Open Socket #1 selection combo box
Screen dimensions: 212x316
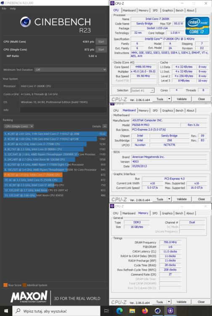click(143, 91)
